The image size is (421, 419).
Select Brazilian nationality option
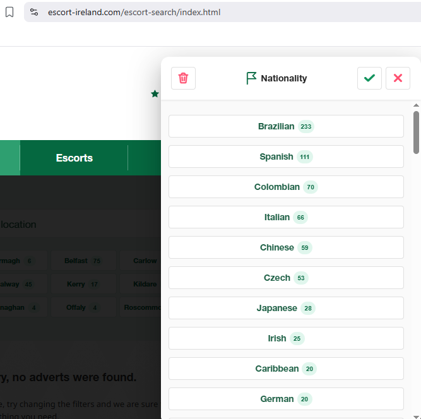click(286, 126)
